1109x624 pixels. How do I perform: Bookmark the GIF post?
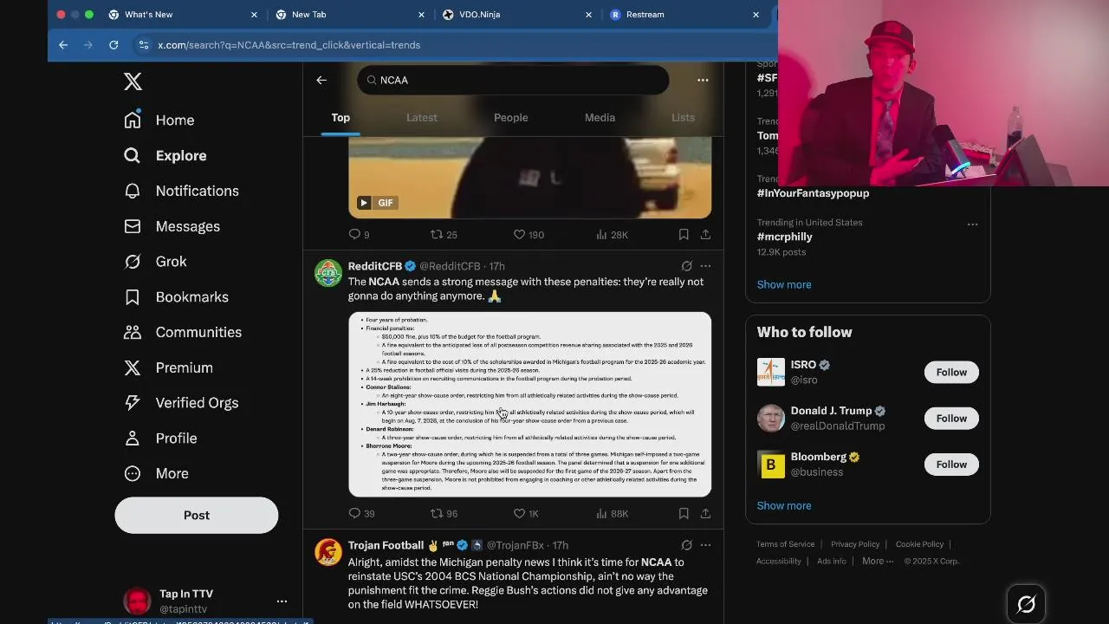(684, 235)
